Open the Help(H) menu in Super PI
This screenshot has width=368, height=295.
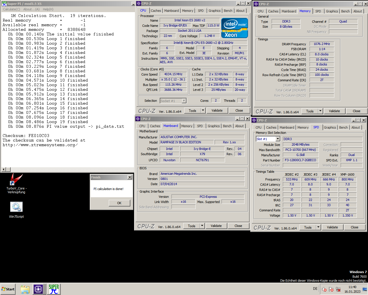coord(48,9)
